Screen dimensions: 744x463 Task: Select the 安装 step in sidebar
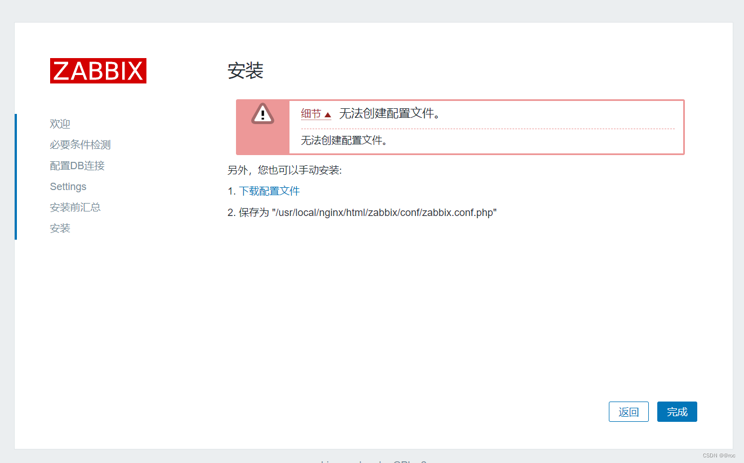coord(60,228)
